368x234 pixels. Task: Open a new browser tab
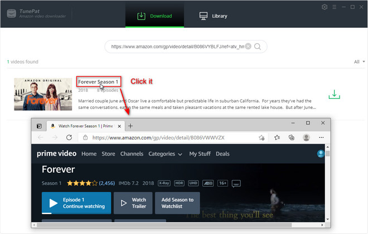pyautogui.click(x=131, y=126)
